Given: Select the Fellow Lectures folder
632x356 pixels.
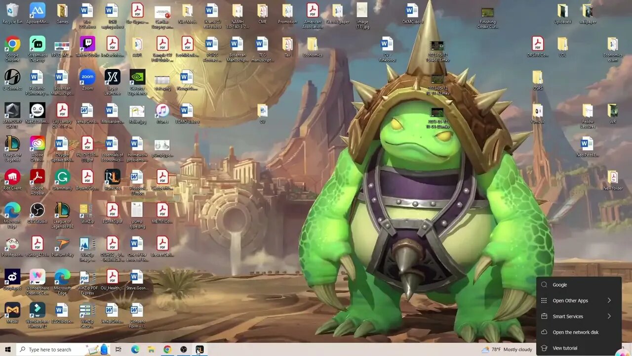Looking at the screenshot, I should tap(588, 116).
